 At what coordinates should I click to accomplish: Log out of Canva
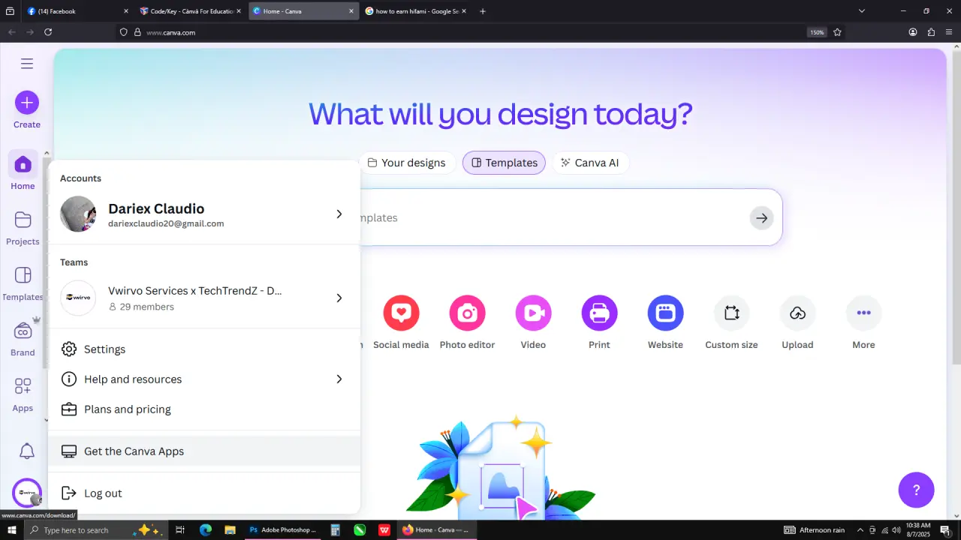coord(204,493)
